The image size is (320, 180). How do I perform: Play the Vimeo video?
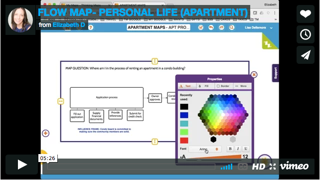[x=21, y=165]
